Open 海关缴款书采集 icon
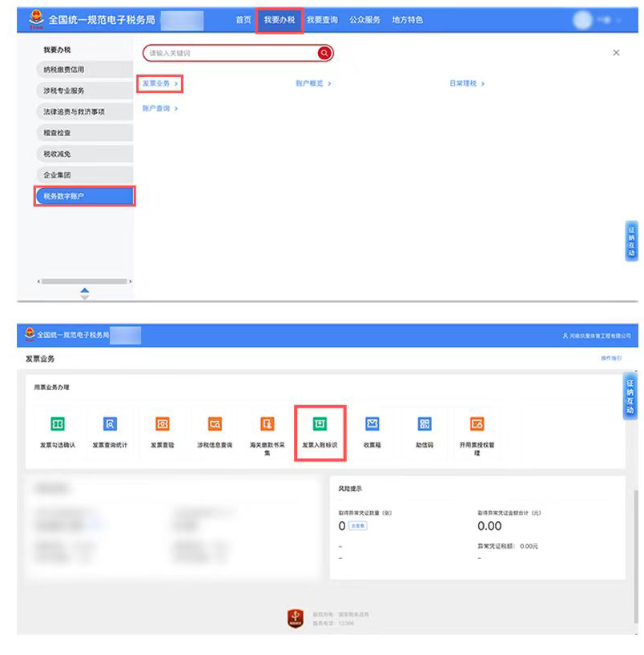Image resolution: width=644 pixels, height=655 pixels. (268, 424)
